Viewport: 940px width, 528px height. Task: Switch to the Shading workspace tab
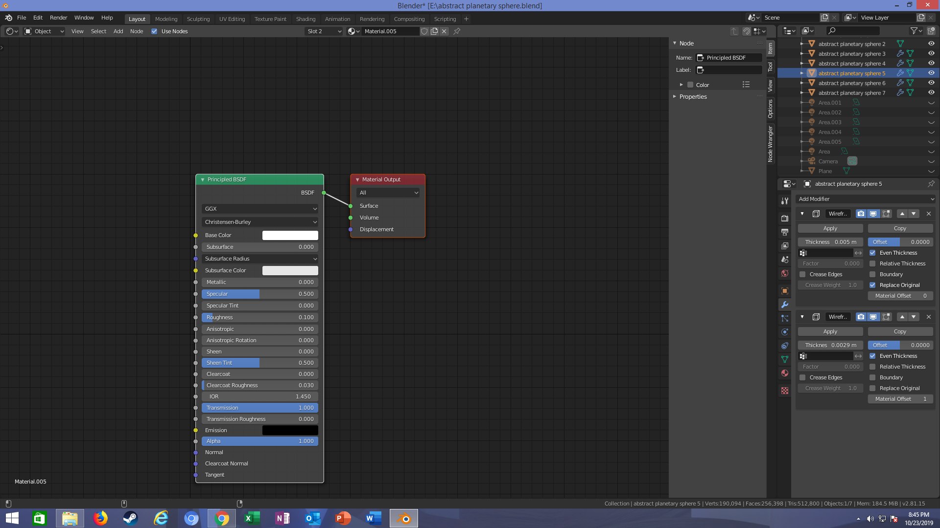(305, 19)
